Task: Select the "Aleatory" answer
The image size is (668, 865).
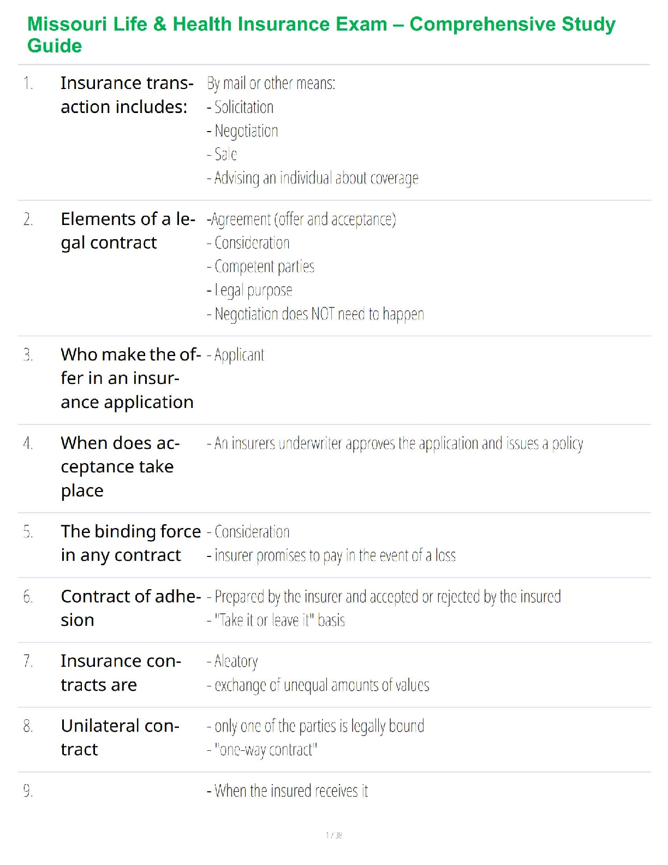Action: (x=232, y=662)
